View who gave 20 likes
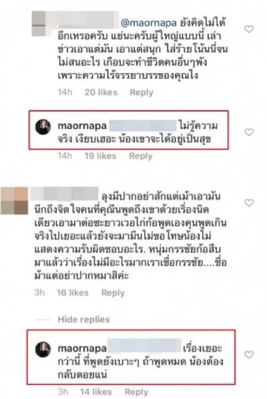 (x=101, y=92)
